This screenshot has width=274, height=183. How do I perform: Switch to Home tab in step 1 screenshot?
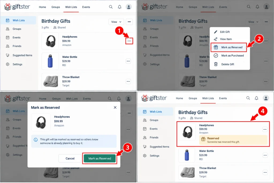(x=43, y=7)
